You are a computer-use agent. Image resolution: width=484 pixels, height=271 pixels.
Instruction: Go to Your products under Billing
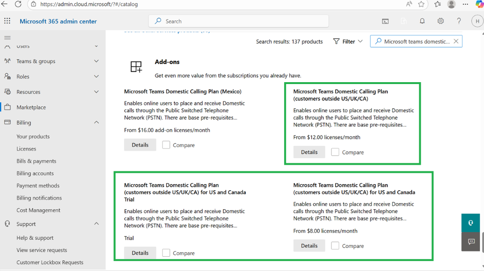pyautogui.click(x=33, y=136)
